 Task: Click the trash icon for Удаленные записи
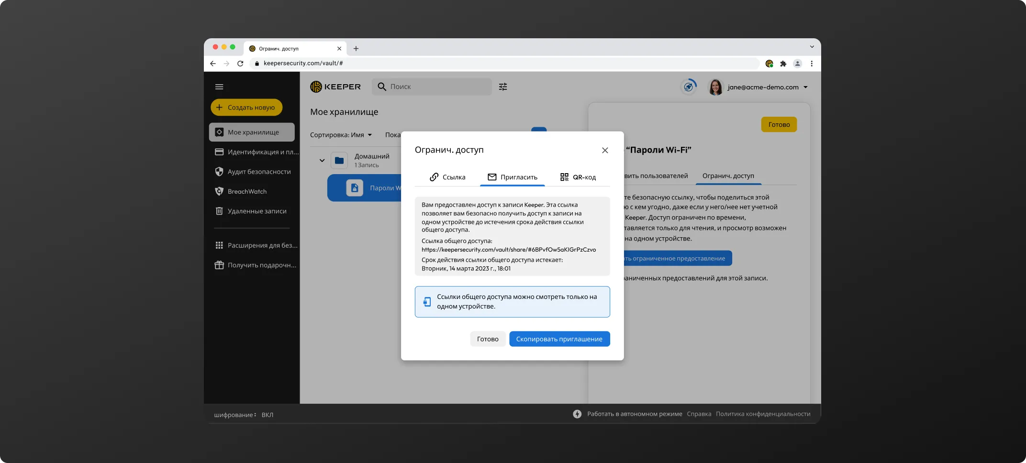point(219,211)
